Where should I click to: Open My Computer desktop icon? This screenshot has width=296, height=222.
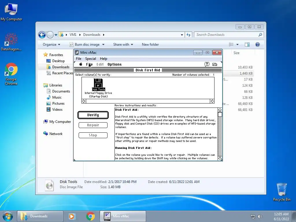coord(11,12)
